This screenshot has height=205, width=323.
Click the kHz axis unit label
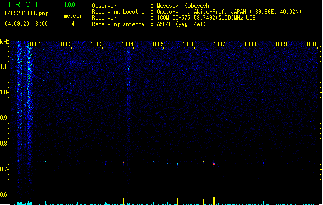[5, 42]
